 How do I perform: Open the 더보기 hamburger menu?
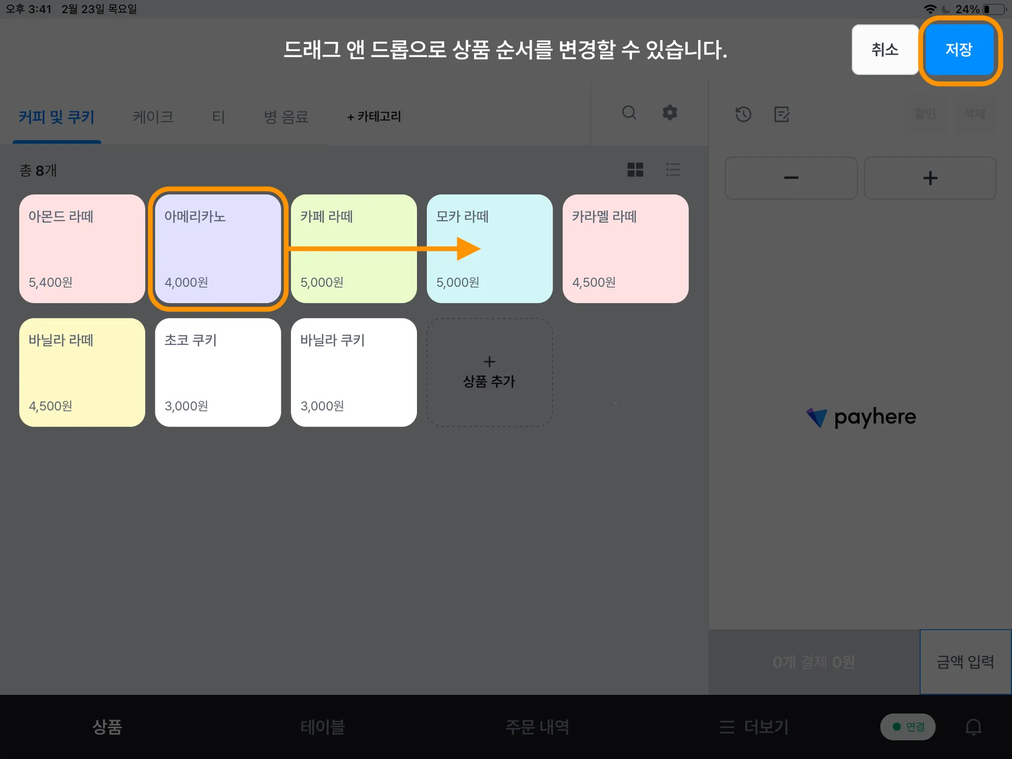[754, 727]
